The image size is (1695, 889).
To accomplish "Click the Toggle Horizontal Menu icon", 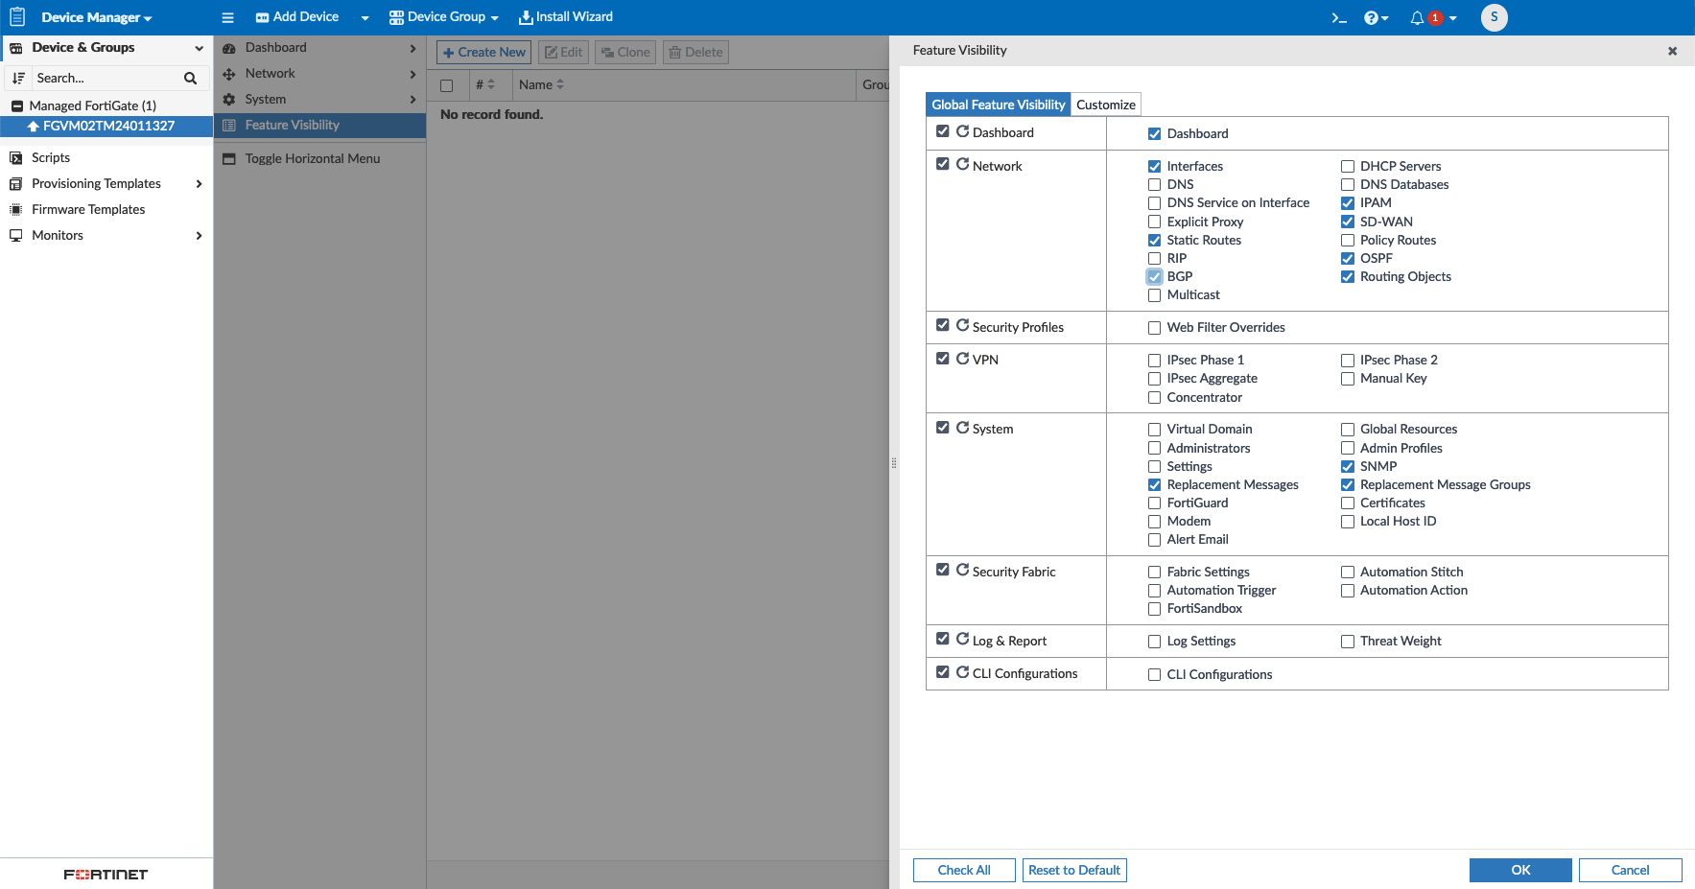I will [229, 159].
